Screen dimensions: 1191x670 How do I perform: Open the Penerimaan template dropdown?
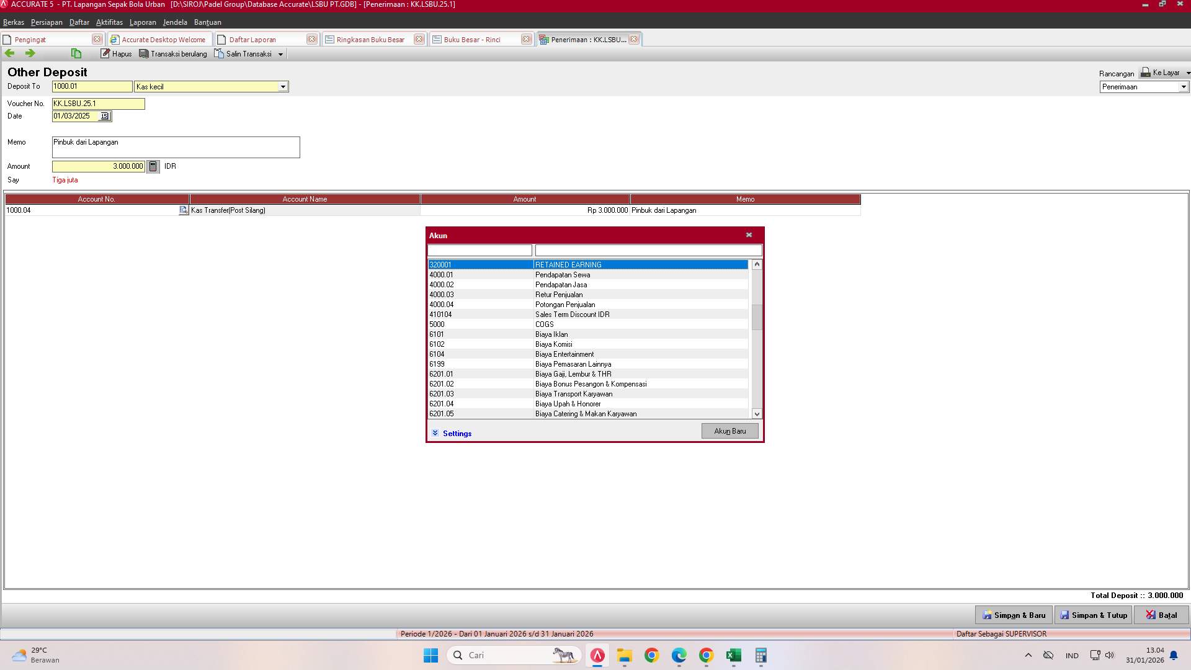[1182, 87]
